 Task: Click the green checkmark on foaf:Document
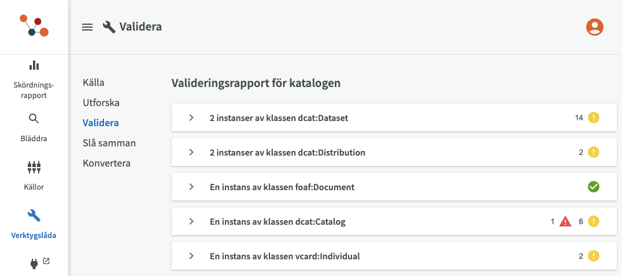[x=594, y=187]
